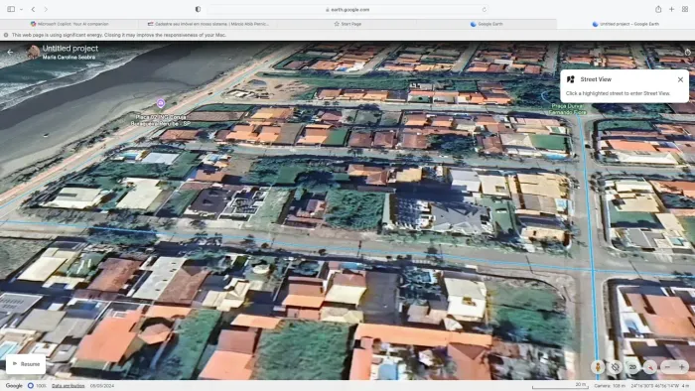695x391 pixels.
Task: Click the Untitled project title
Action: tap(70, 49)
